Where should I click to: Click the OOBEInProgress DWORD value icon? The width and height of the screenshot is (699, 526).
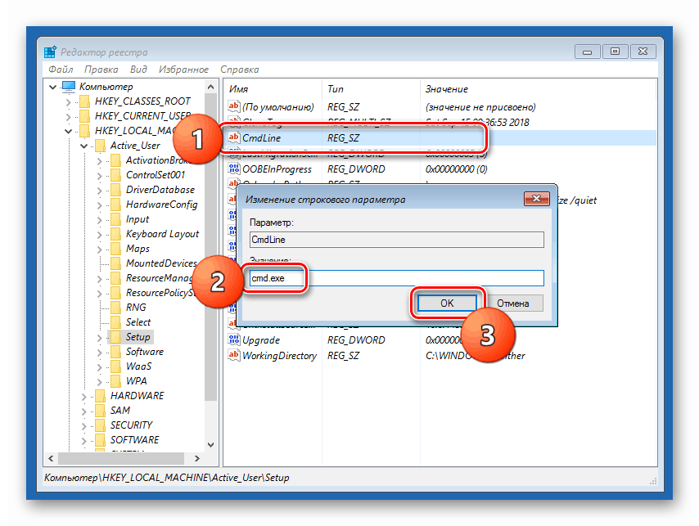pyautogui.click(x=233, y=169)
